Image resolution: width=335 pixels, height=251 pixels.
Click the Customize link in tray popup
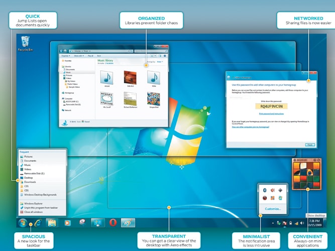click(x=273, y=209)
